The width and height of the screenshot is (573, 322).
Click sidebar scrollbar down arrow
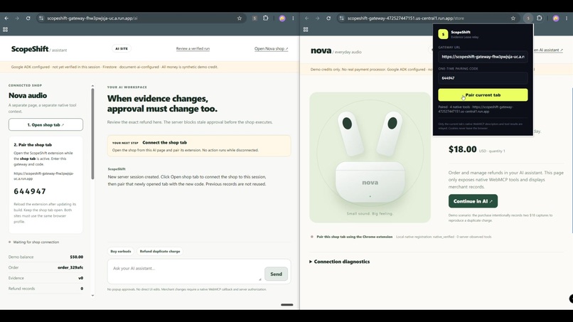[x=92, y=295]
